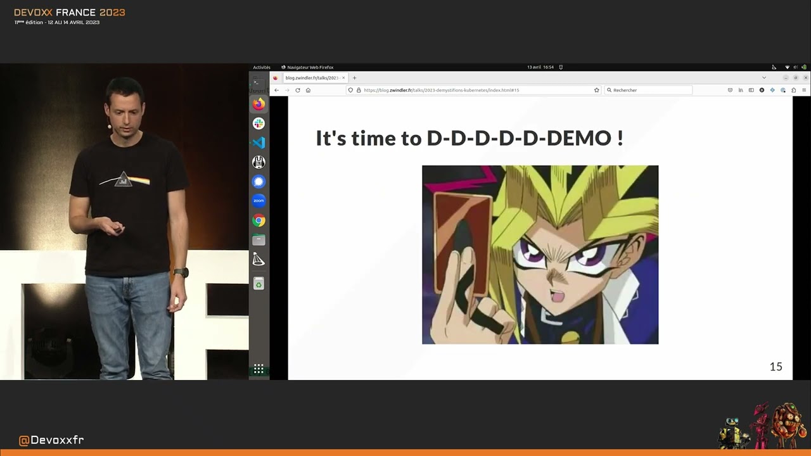Open the Files manager dock icon
Viewport: 811px width, 456px height.
[x=259, y=240]
